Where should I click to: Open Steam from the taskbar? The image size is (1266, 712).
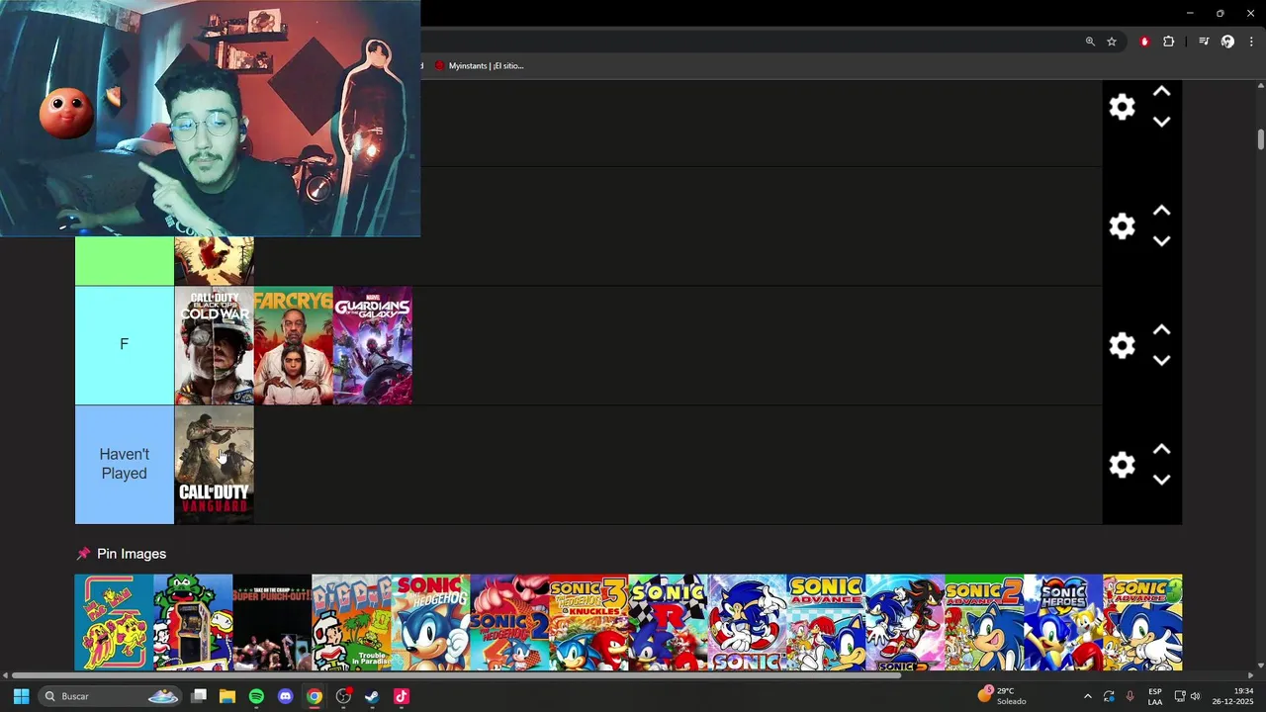pyautogui.click(x=372, y=696)
